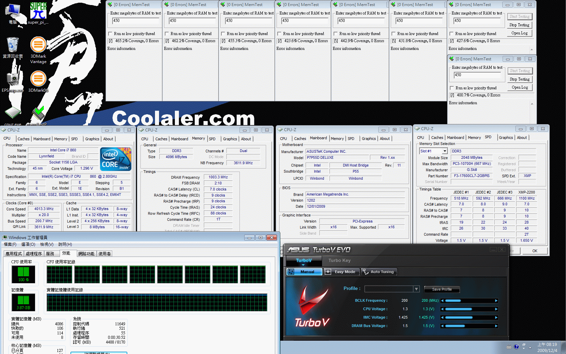This screenshot has width=566, height=354.
Task: Open the 電腦 desktop icon
Action: coord(13,13)
